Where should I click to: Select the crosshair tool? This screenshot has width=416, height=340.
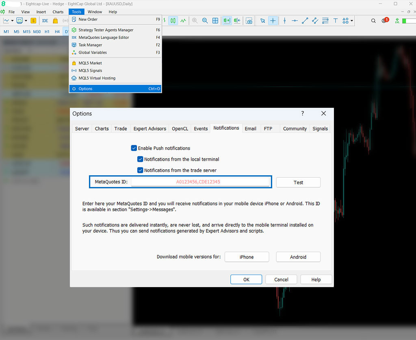pyautogui.click(x=273, y=21)
